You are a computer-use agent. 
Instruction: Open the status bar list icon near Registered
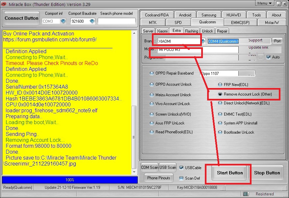pyautogui.click(x=246, y=194)
